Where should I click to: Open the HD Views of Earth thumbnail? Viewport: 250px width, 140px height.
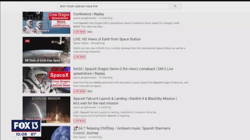point(46,50)
